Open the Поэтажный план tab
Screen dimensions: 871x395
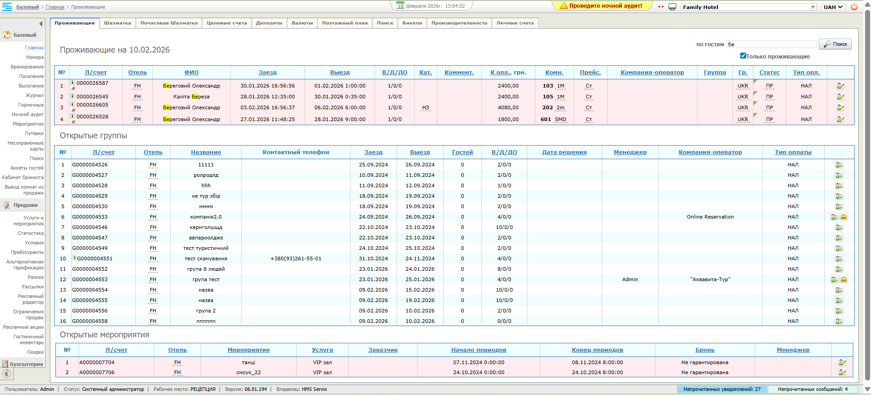345,23
